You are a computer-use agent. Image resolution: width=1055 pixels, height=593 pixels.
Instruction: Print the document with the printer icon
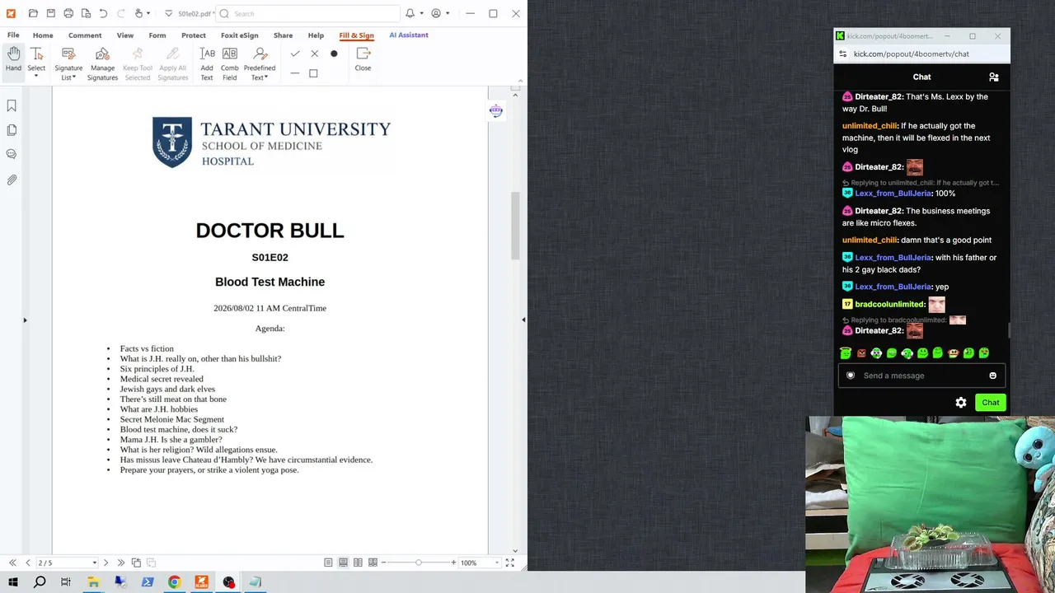click(x=68, y=13)
